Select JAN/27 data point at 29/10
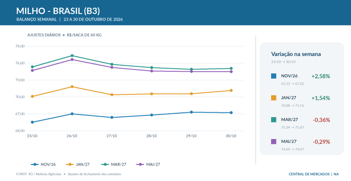 [191, 94]
